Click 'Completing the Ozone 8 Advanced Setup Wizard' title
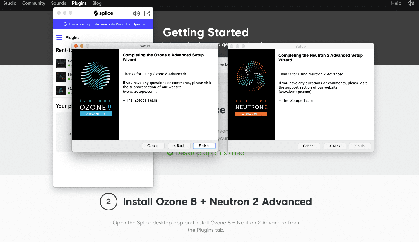Image resolution: width=419 pixels, height=242 pixels. pyautogui.click(x=163, y=57)
